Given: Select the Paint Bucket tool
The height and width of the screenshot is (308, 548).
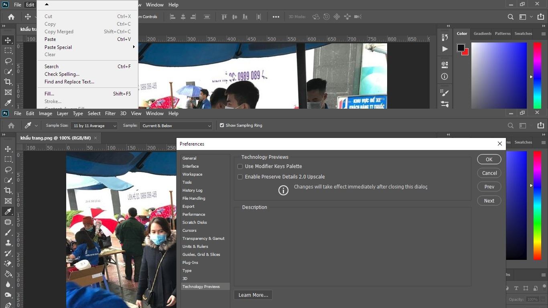Looking at the screenshot, I should [x=8, y=274].
